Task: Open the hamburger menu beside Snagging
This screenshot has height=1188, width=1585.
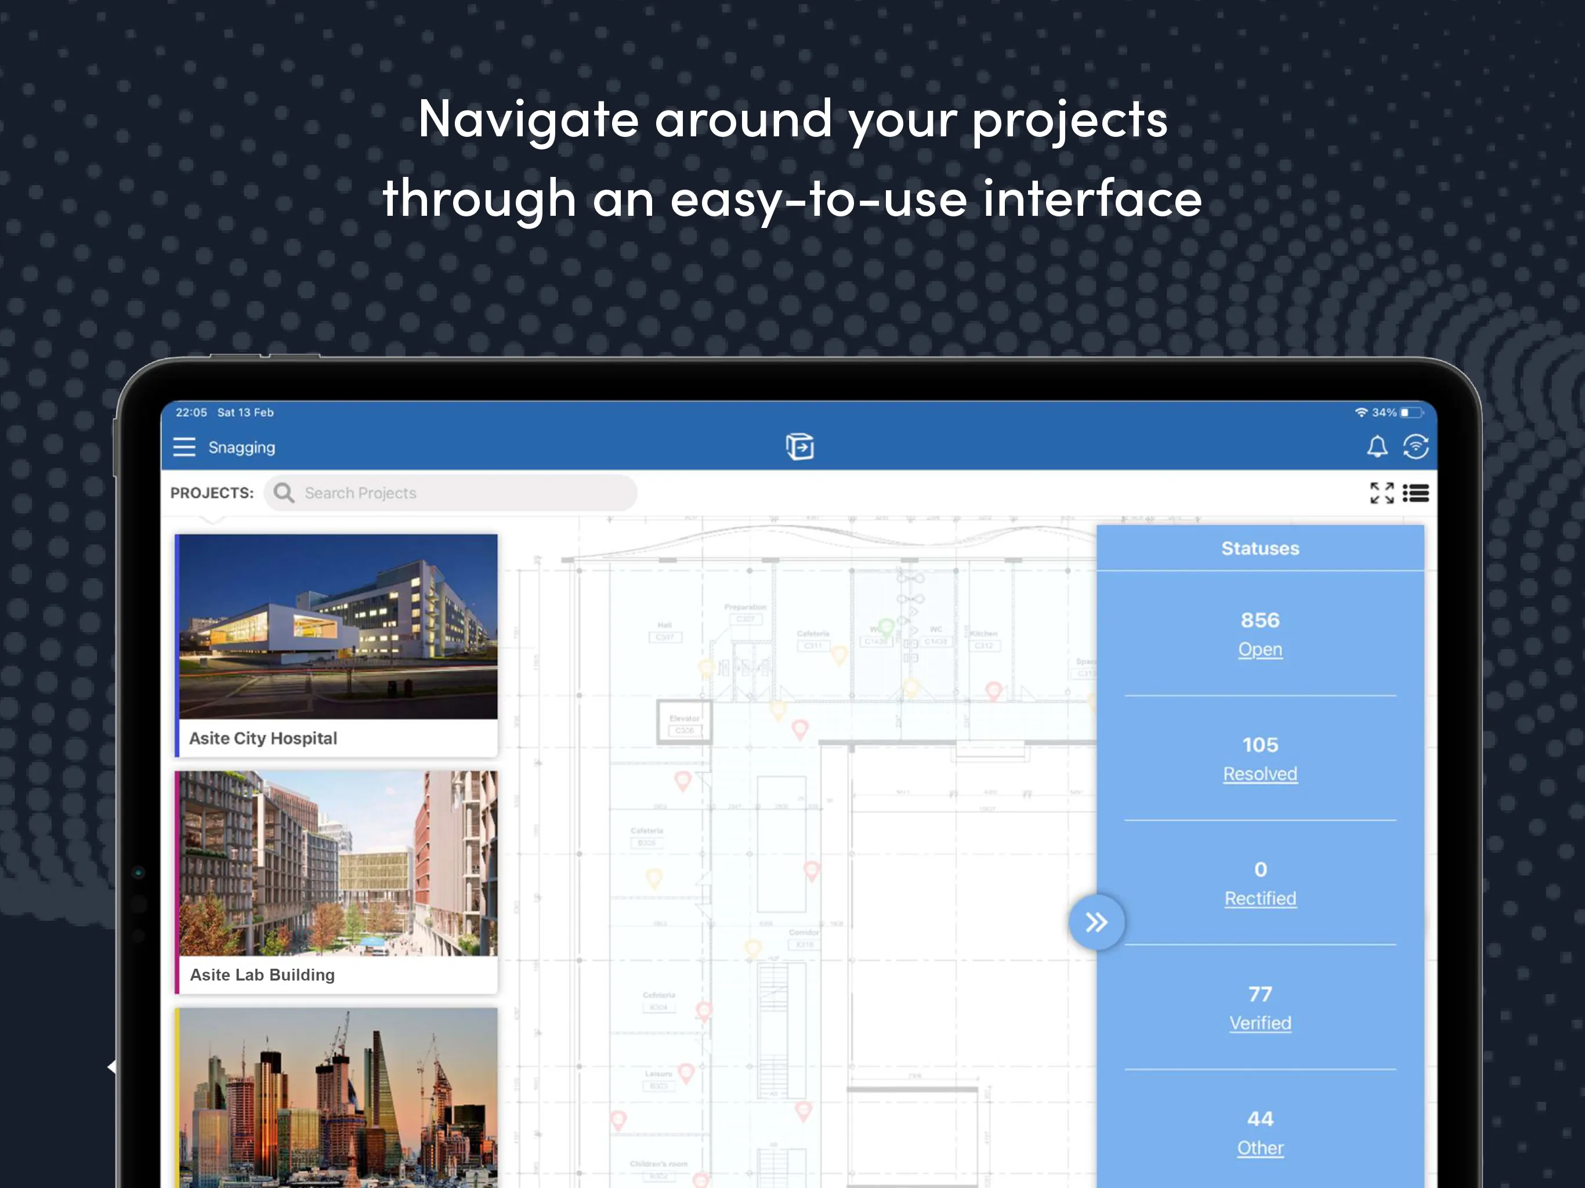Action: coord(184,447)
